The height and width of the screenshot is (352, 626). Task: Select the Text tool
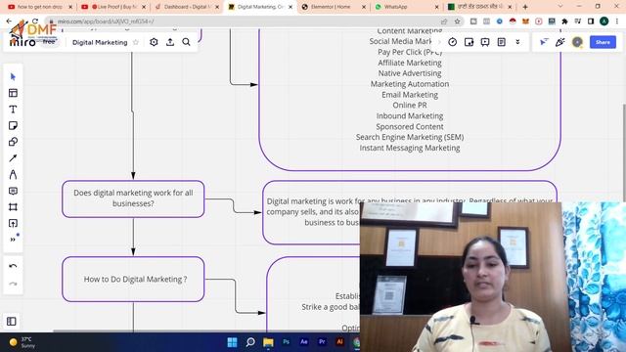click(13, 110)
